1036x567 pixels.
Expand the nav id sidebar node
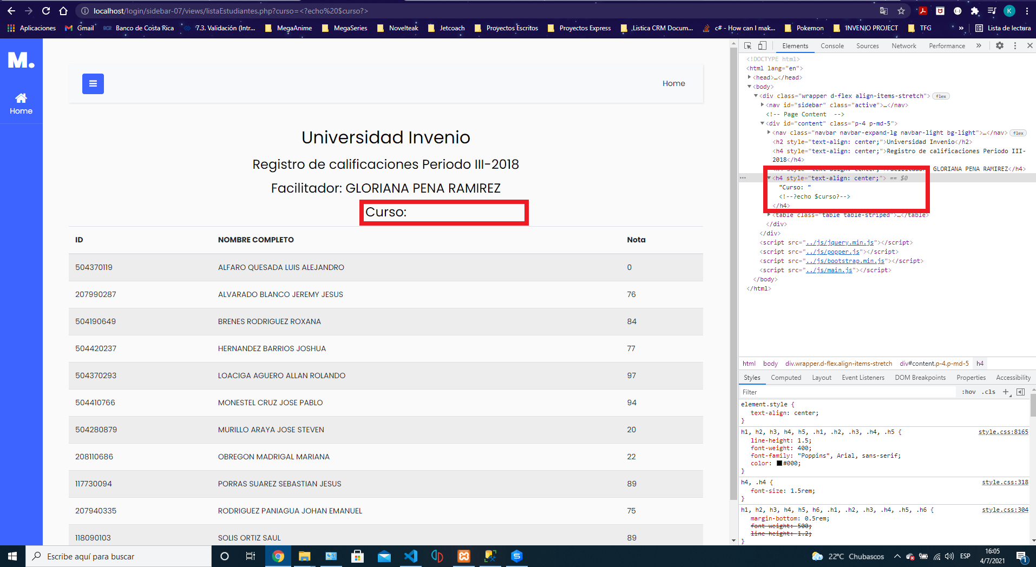pyautogui.click(x=763, y=105)
